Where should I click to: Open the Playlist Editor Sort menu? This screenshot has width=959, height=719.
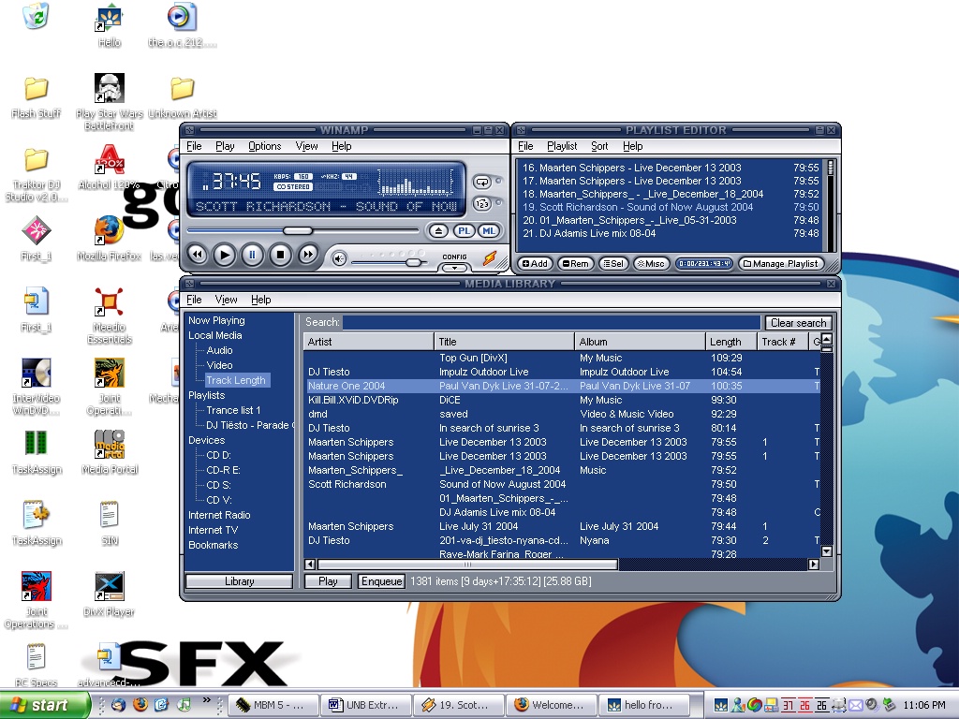pos(599,146)
